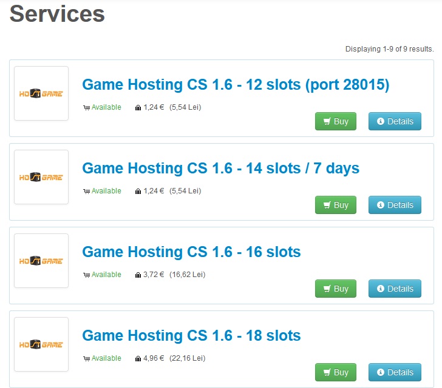Click the (5,54 Lei) amount in 14 slots row
The width and height of the screenshot is (442, 388).
pos(185,191)
